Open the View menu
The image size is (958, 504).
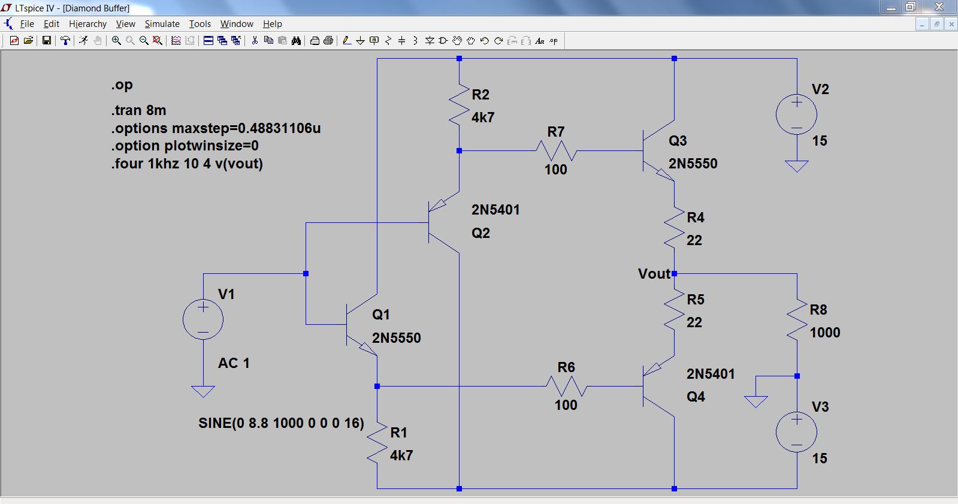click(x=126, y=24)
